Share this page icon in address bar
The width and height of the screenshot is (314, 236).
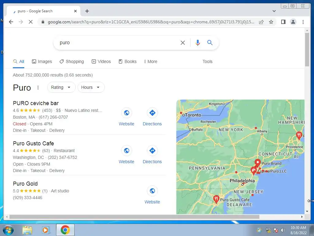(x=261, y=22)
